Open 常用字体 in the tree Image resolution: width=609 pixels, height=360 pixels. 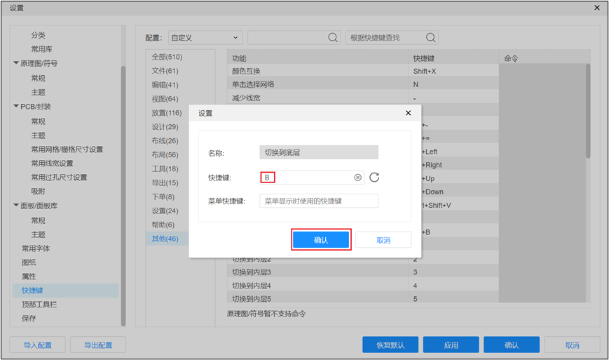point(36,248)
